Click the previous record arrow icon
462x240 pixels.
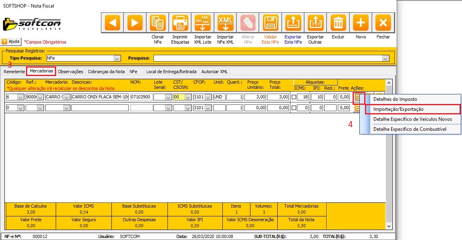click(x=113, y=23)
